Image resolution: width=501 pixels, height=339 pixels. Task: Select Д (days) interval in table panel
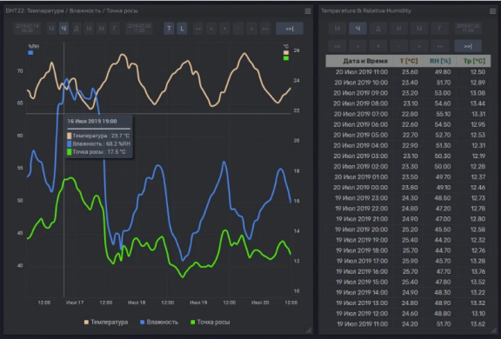click(378, 29)
